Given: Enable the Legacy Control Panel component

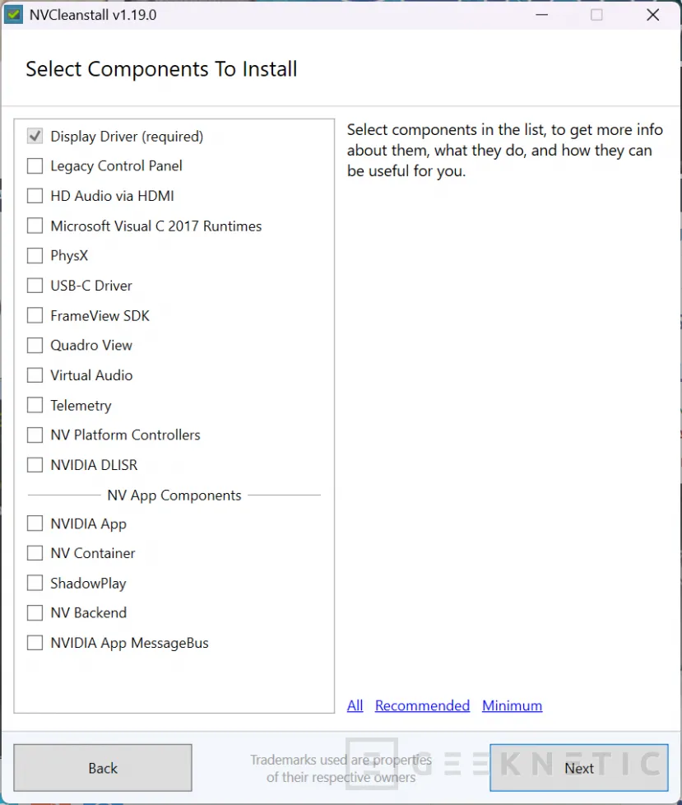Looking at the screenshot, I should click(35, 165).
